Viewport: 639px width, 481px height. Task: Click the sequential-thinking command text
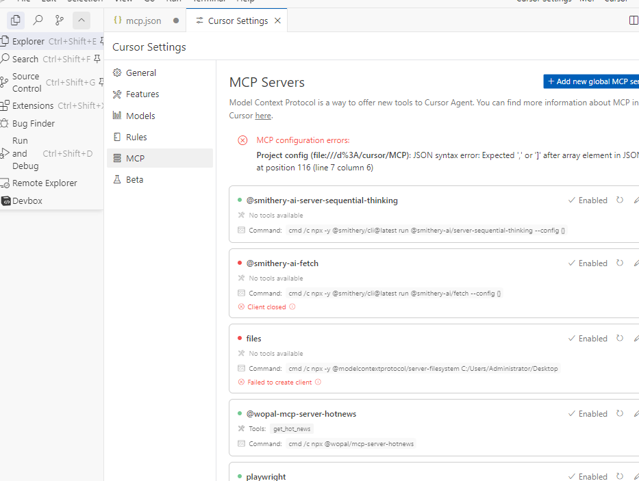pos(427,231)
